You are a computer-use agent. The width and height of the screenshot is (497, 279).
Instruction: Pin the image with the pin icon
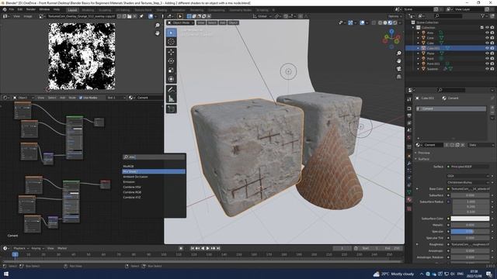tap(141, 16)
